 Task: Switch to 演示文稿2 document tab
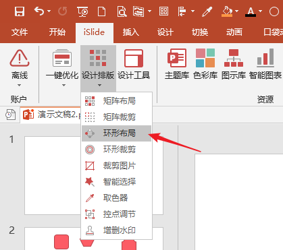point(51,115)
